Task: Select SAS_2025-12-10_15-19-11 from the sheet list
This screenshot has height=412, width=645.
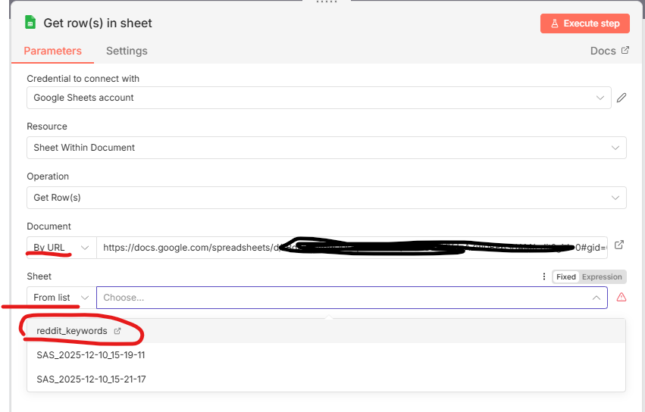Action: click(91, 355)
